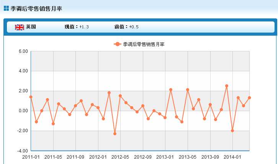The image size is (278, 164).
Task: Select the lowest data point below -2.00
Action: [115, 134]
